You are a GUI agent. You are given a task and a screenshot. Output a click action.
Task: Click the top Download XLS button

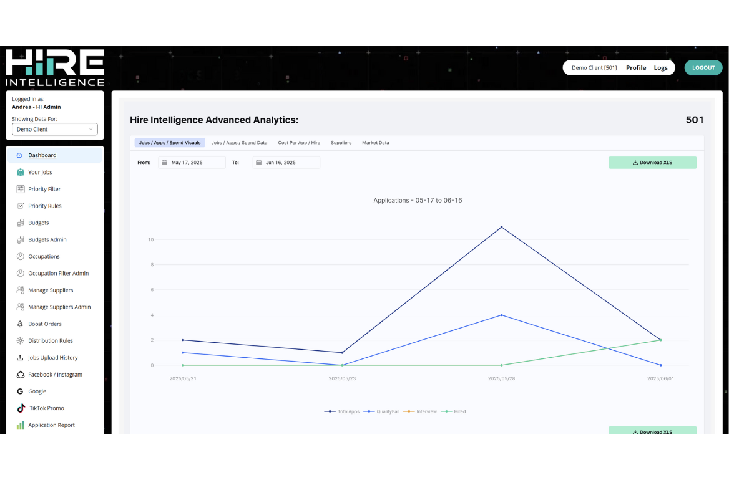pos(652,163)
